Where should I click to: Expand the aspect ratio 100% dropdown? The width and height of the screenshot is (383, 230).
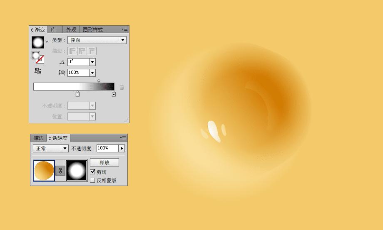92,73
